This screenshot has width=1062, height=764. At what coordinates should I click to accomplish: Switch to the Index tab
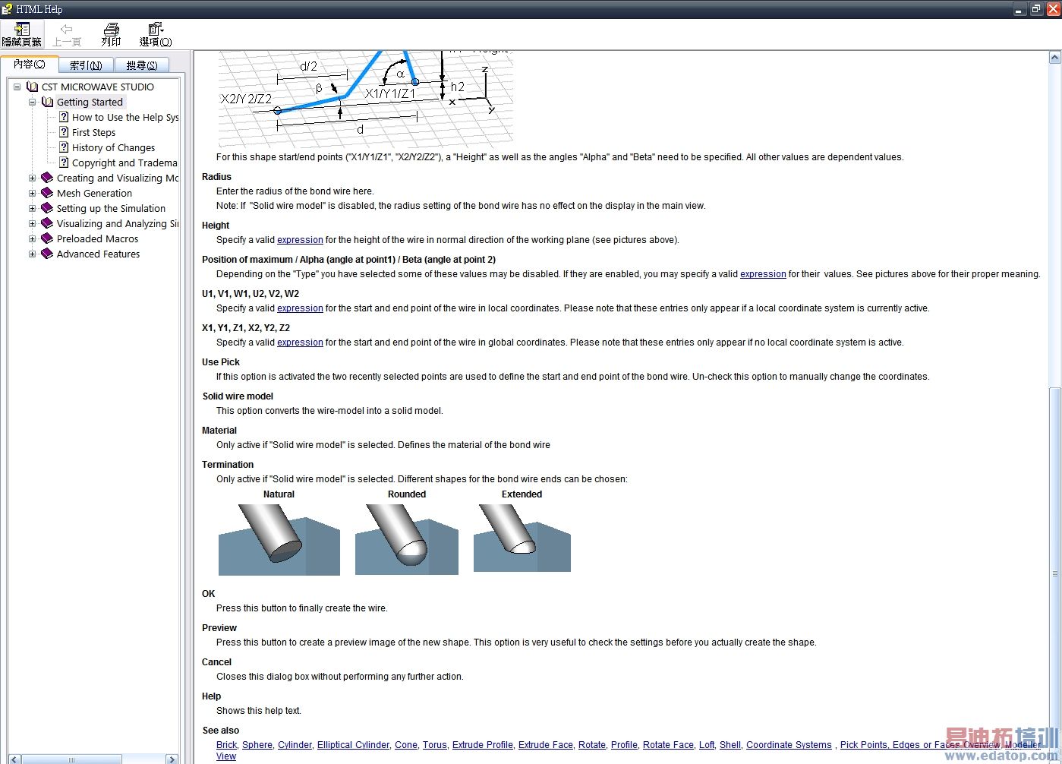pos(86,65)
